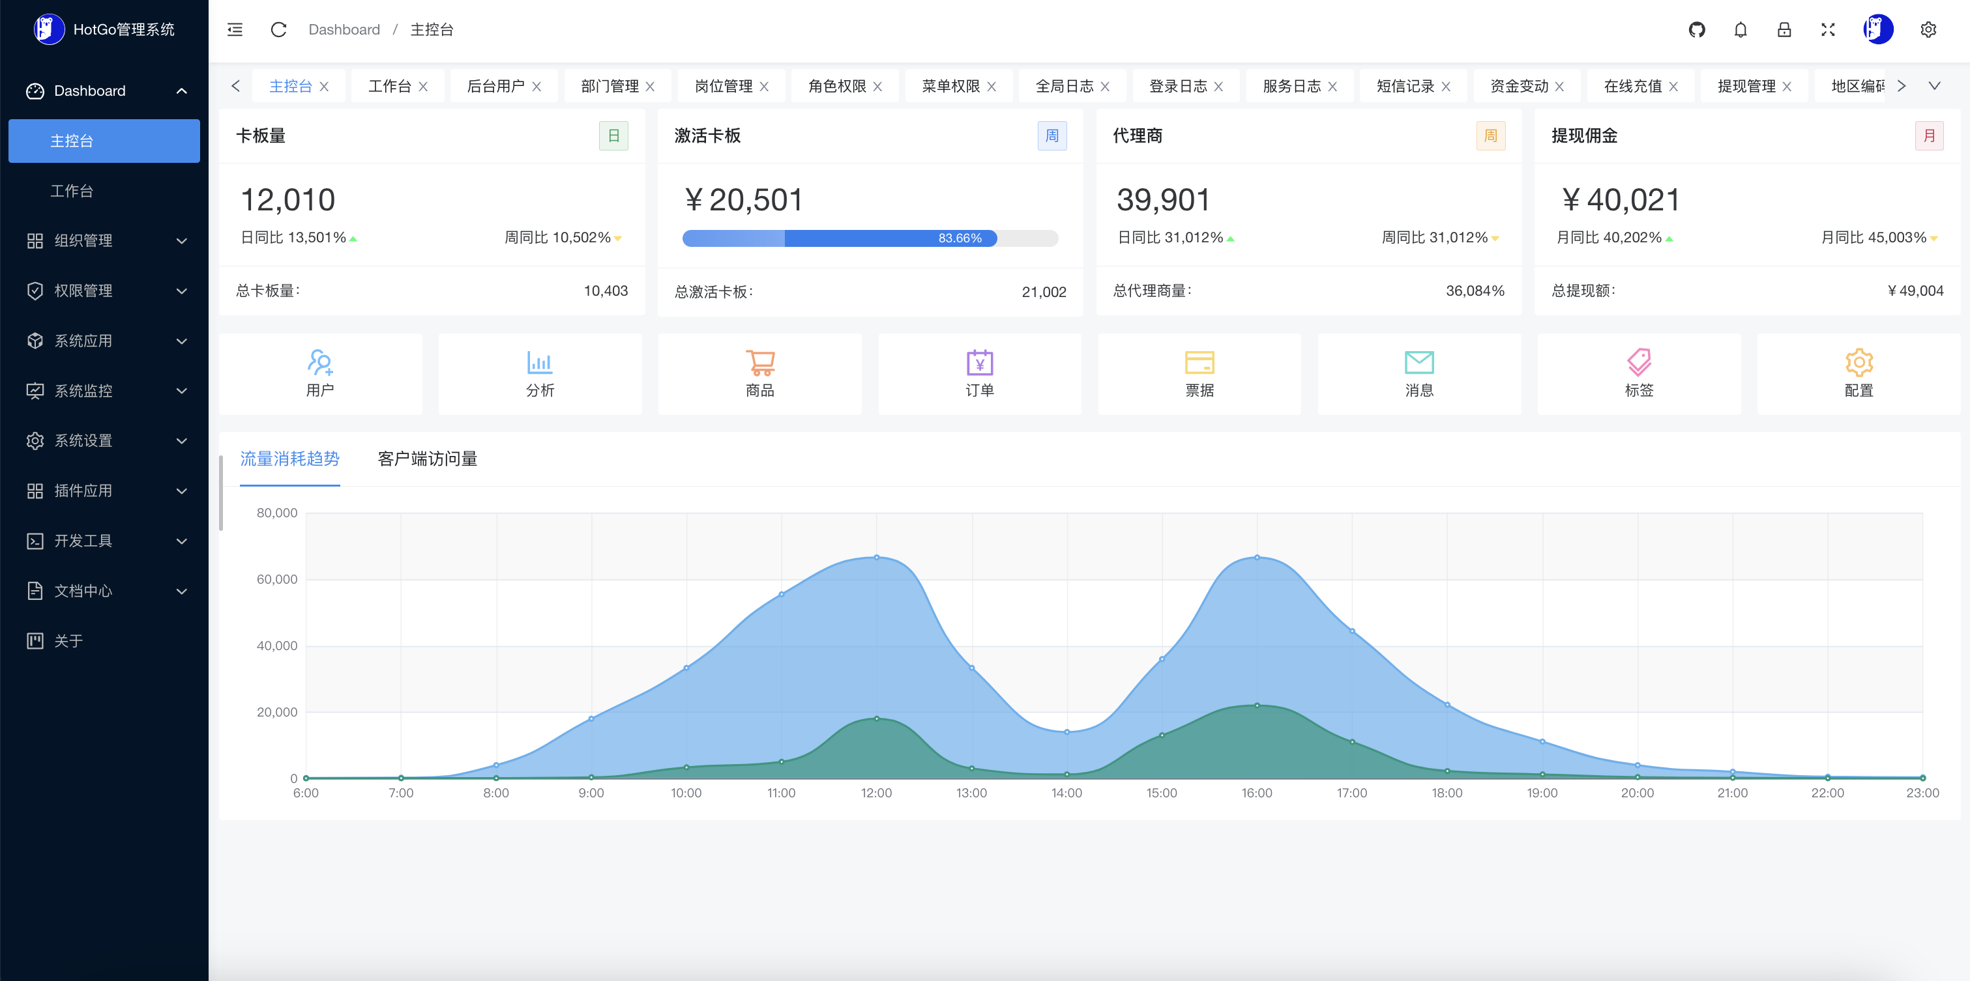Click the 标签 tag shortcut icon

[x=1638, y=374]
